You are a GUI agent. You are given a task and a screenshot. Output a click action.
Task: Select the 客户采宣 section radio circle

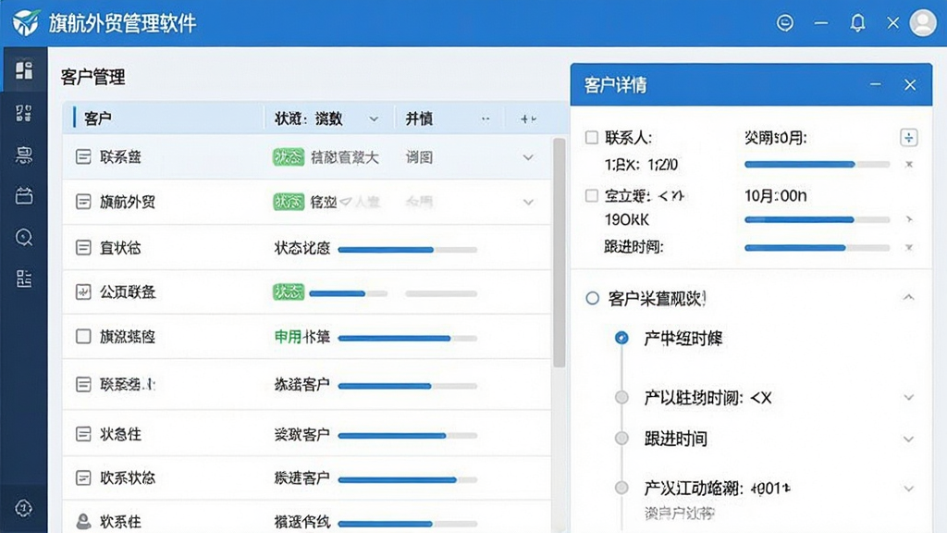pos(593,298)
